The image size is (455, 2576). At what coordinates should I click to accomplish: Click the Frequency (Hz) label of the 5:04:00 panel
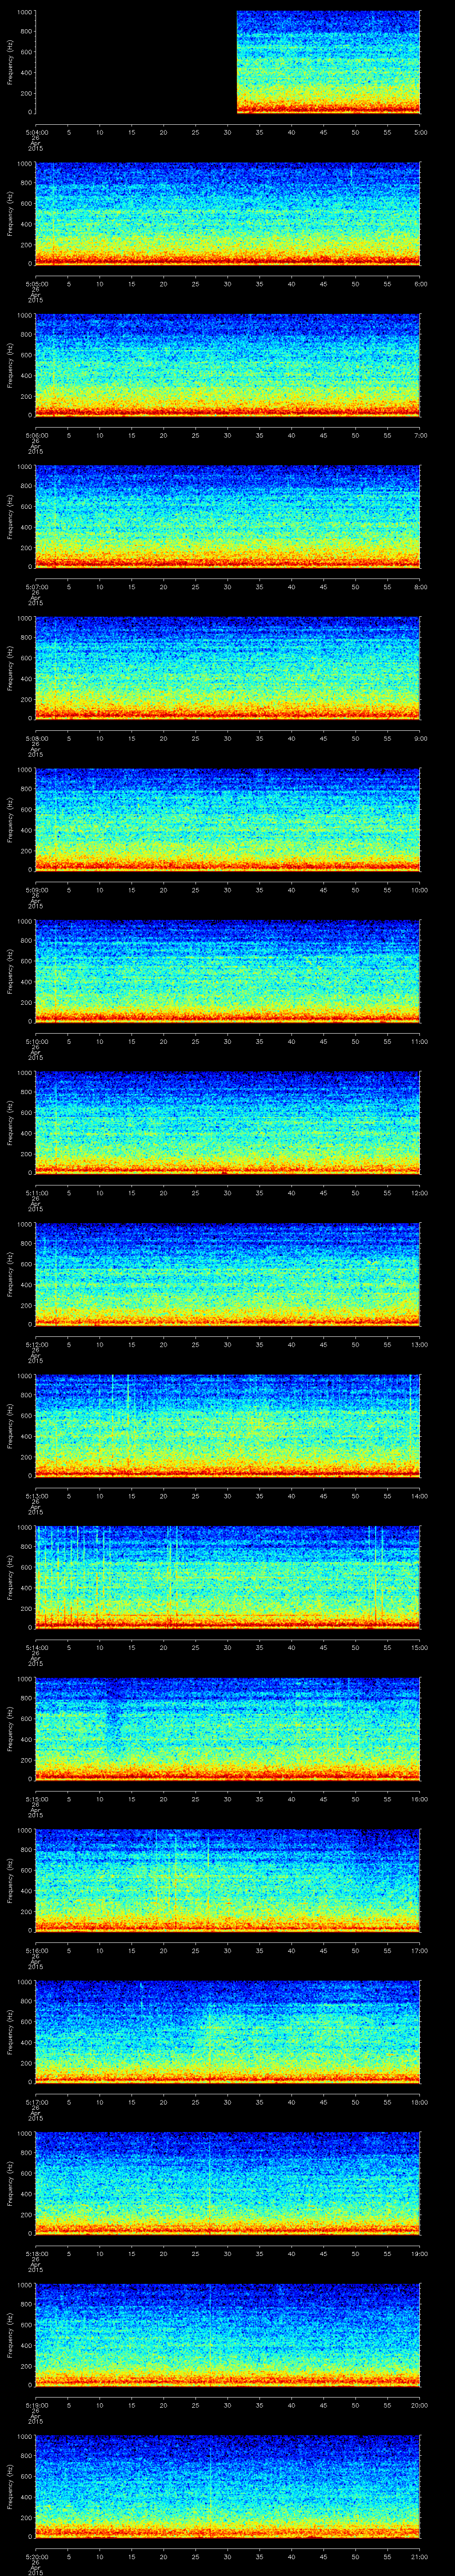click(10, 62)
